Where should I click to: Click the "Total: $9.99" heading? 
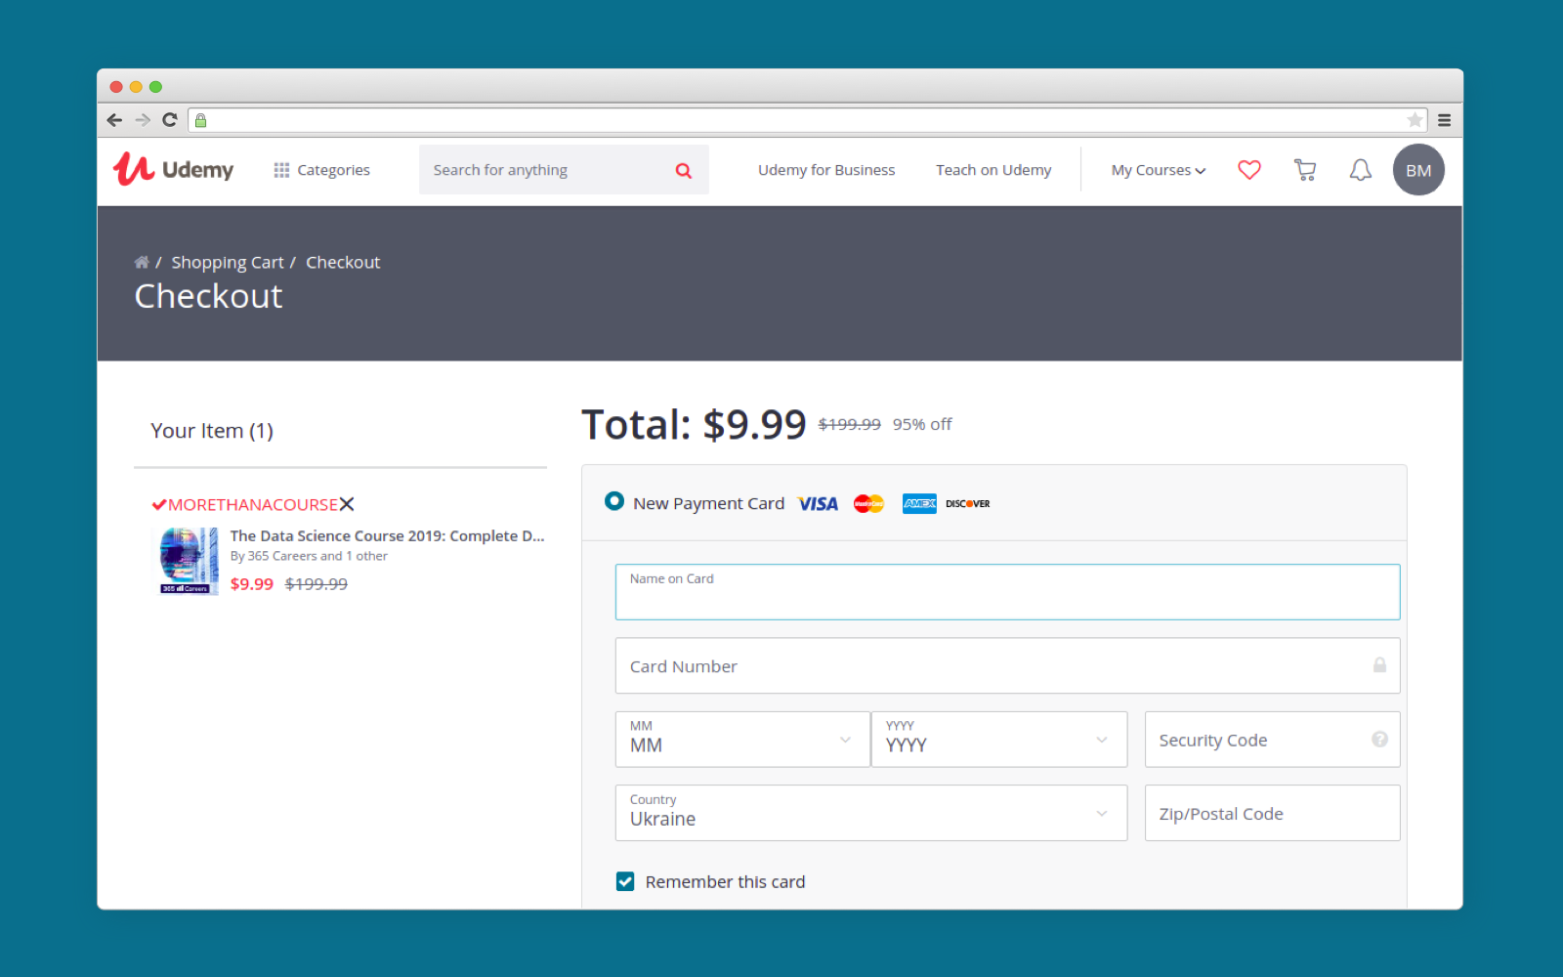(694, 425)
